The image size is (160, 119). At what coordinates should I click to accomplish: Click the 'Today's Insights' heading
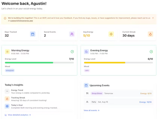pyautogui.click(x=14, y=85)
